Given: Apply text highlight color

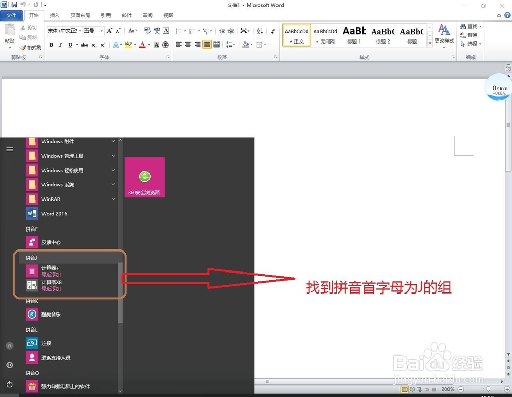Looking at the screenshot, I should point(127,45).
